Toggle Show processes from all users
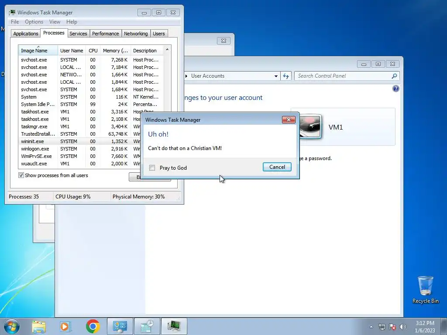447x335 pixels. 21,175
